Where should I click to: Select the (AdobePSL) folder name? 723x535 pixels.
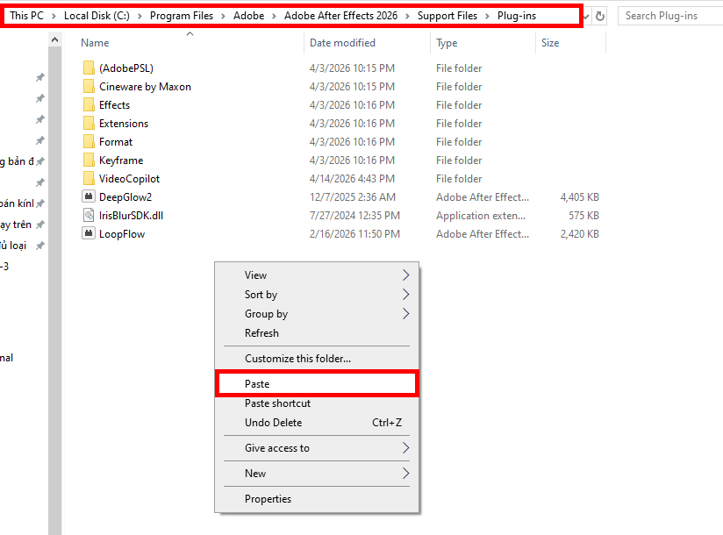coord(126,68)
